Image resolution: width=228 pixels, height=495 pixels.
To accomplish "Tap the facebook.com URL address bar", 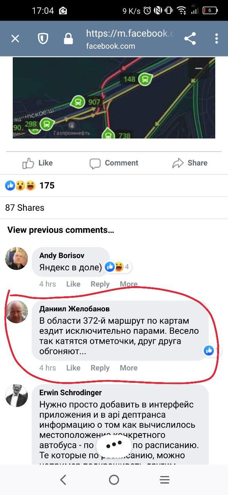I will click(x=130, y=39).
